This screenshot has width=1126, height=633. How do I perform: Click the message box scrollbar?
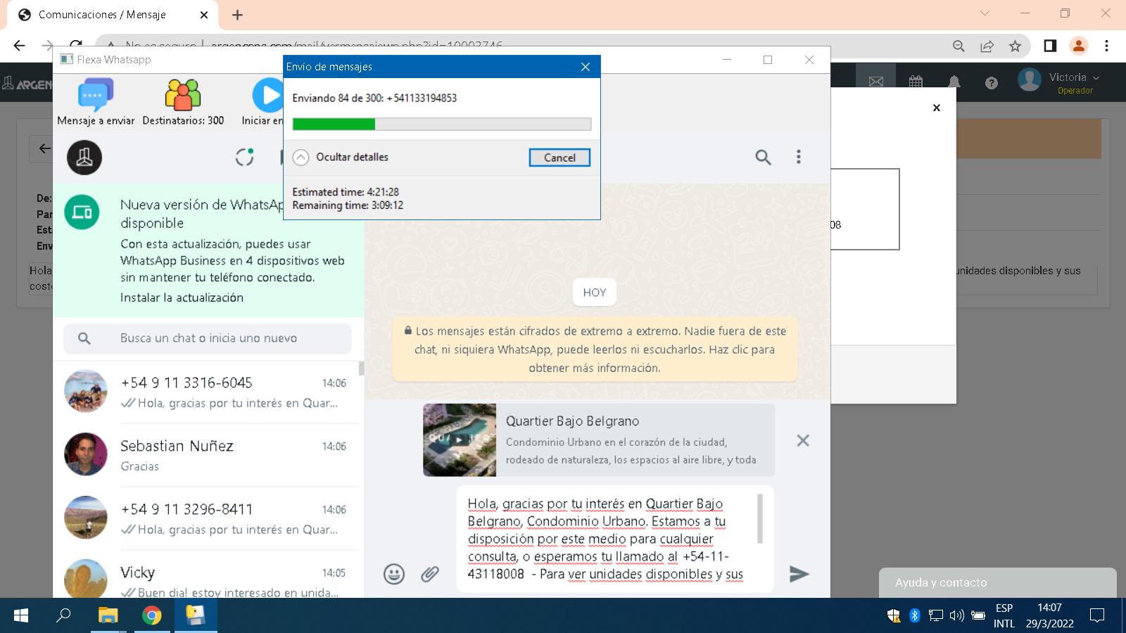click(760, 518)
